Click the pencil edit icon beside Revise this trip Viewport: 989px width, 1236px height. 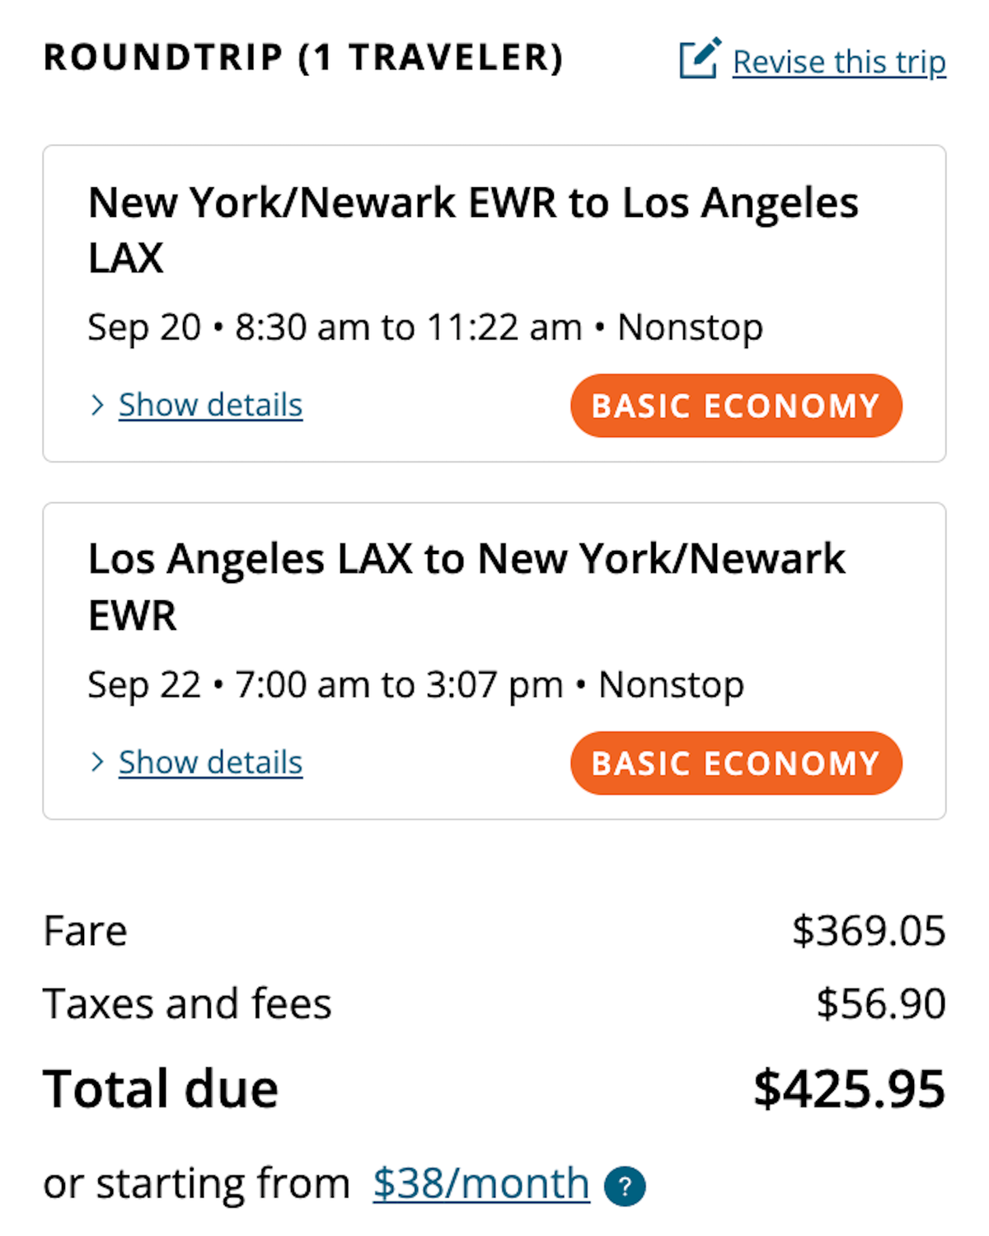tap(699, 58)
